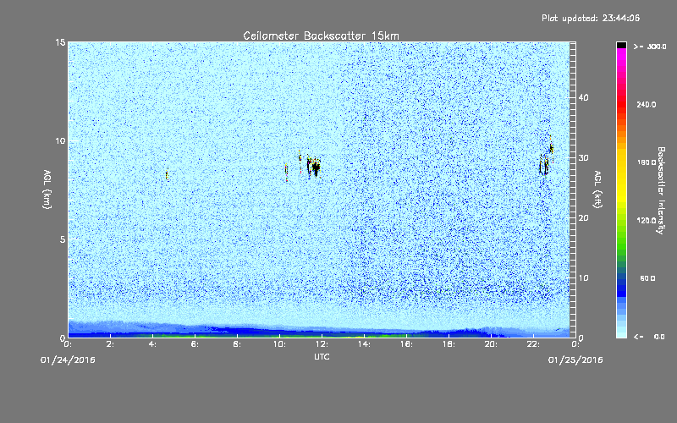This screenshot has width=677, height=423.
Task: Click the "10:" hour tick on UTC axis
Action: [x=279, y=344]
